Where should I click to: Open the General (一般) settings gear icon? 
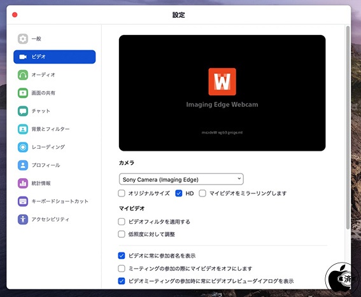[23, 39]
